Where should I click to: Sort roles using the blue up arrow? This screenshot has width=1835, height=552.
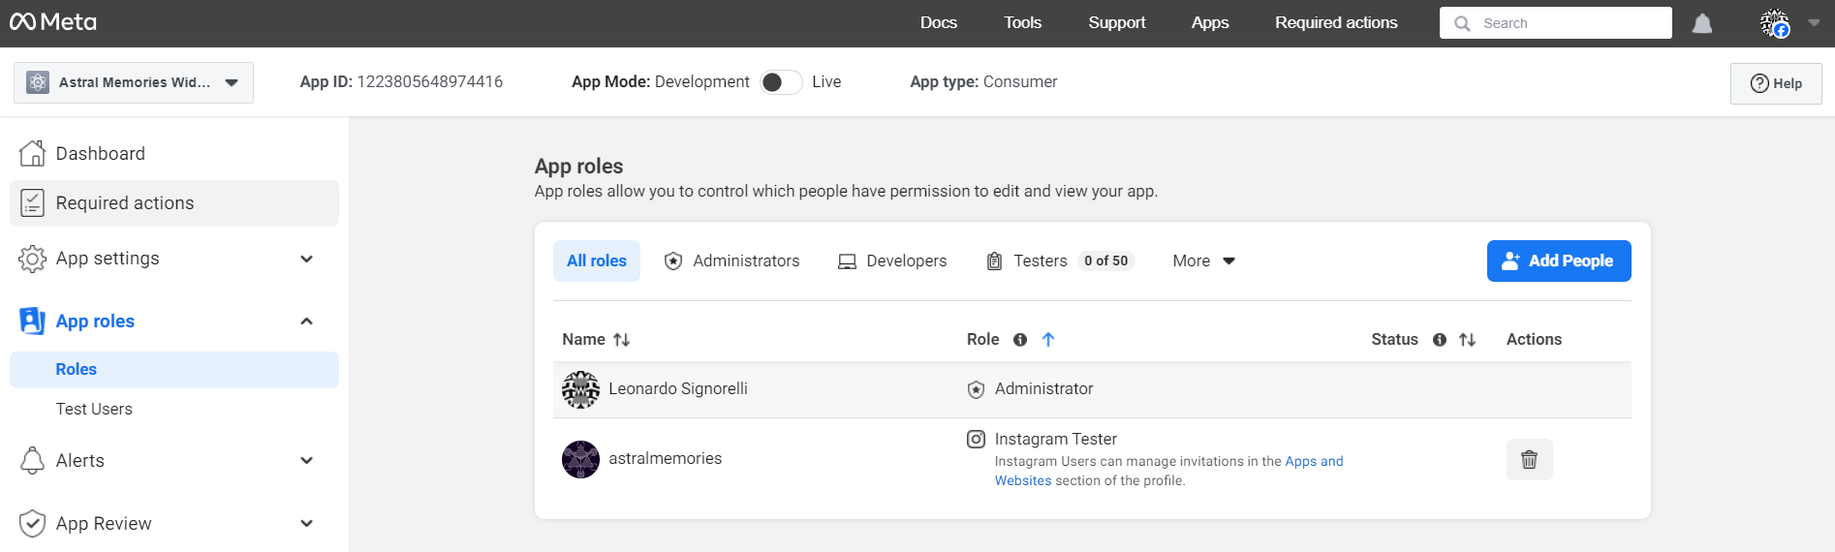click(x=1047, y=340)
